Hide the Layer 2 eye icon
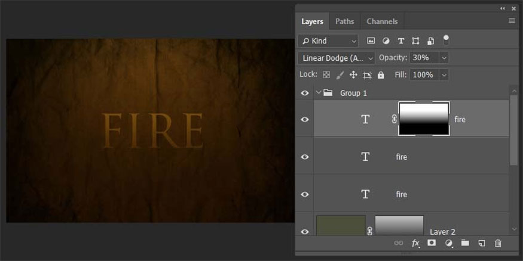The height and width of the screenshot is (261, 523). pos(305,231)
